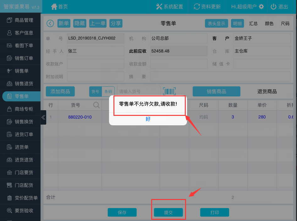
Task: Toggle 表头显示 header display
Action: 217,24
